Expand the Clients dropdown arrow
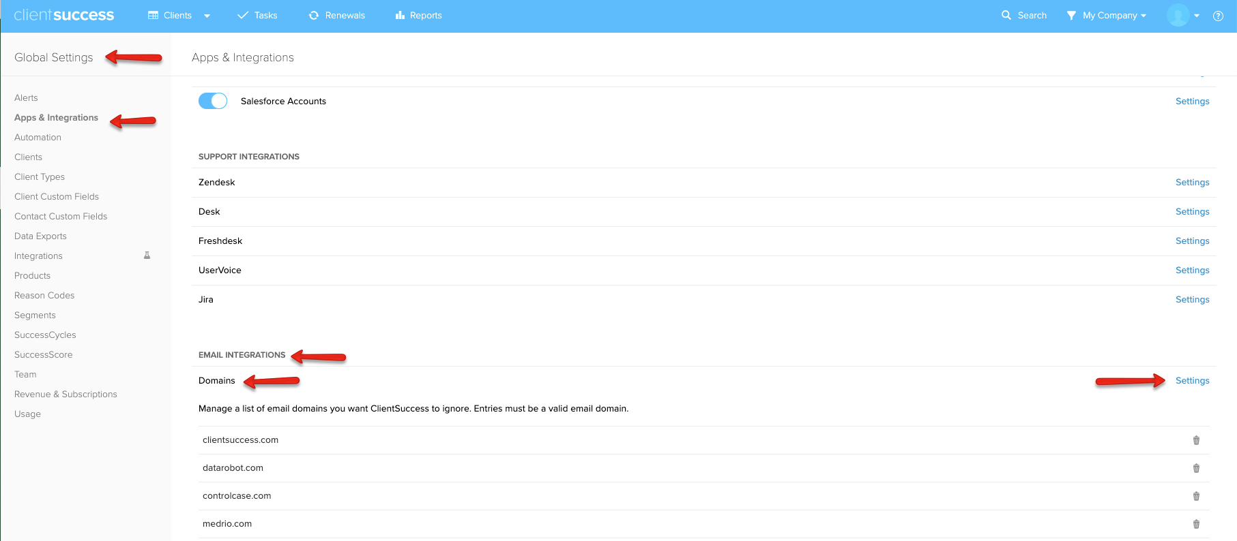 (207, 16)
